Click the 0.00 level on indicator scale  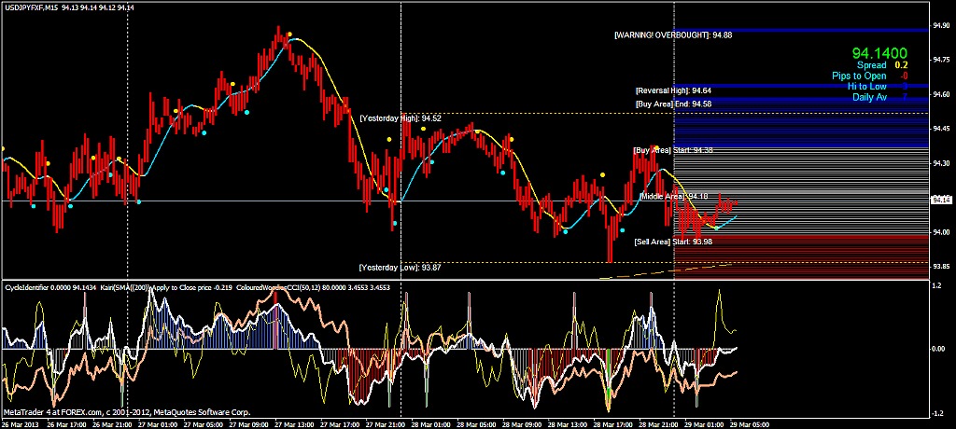pyautogui.click(x=939, y=349)
